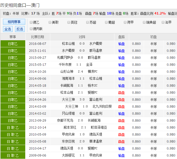Invert league selection with 反选
The image size is (177, 159).
(x=20, y=29)
